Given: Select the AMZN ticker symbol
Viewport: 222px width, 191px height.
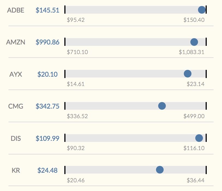Looking at the screenshot, I should pos(16,42).
